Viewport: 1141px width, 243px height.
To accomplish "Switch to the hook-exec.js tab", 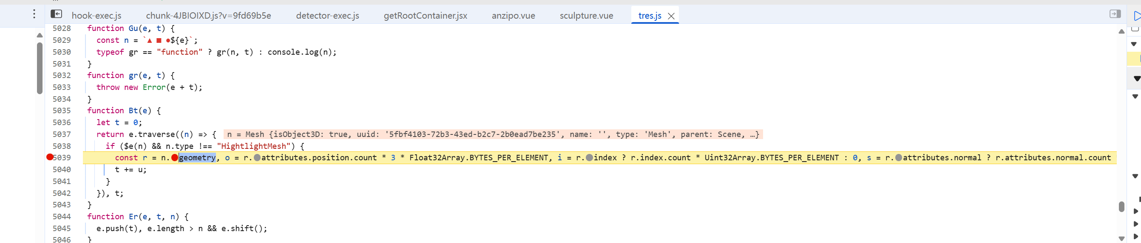I will (x=96, y=16).
